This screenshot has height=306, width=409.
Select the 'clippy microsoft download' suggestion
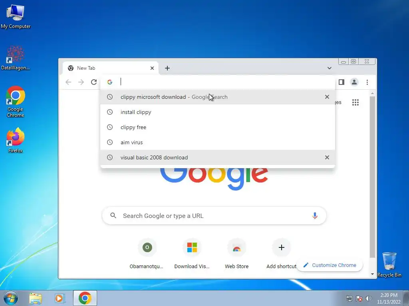218,97
